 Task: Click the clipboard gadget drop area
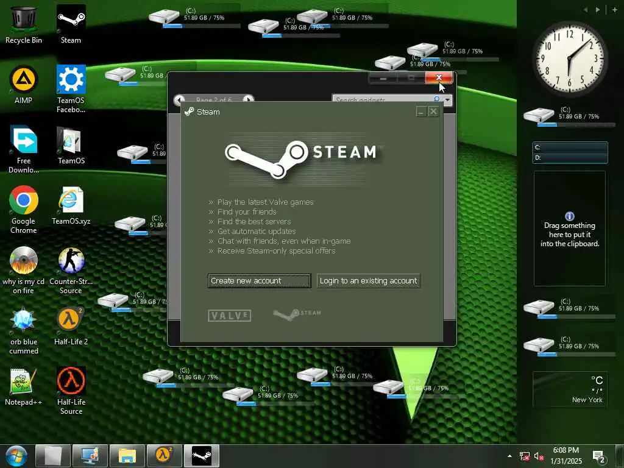[x=570, y=229]
